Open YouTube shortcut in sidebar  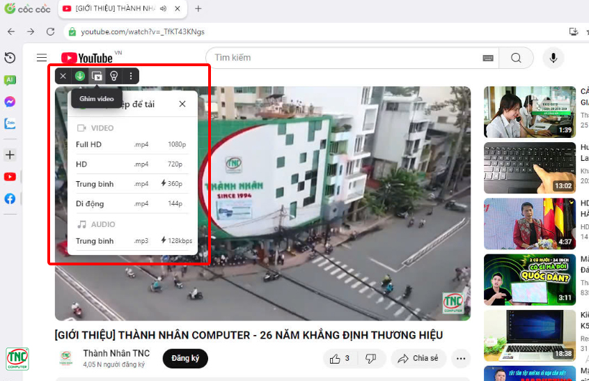[10, 177]
